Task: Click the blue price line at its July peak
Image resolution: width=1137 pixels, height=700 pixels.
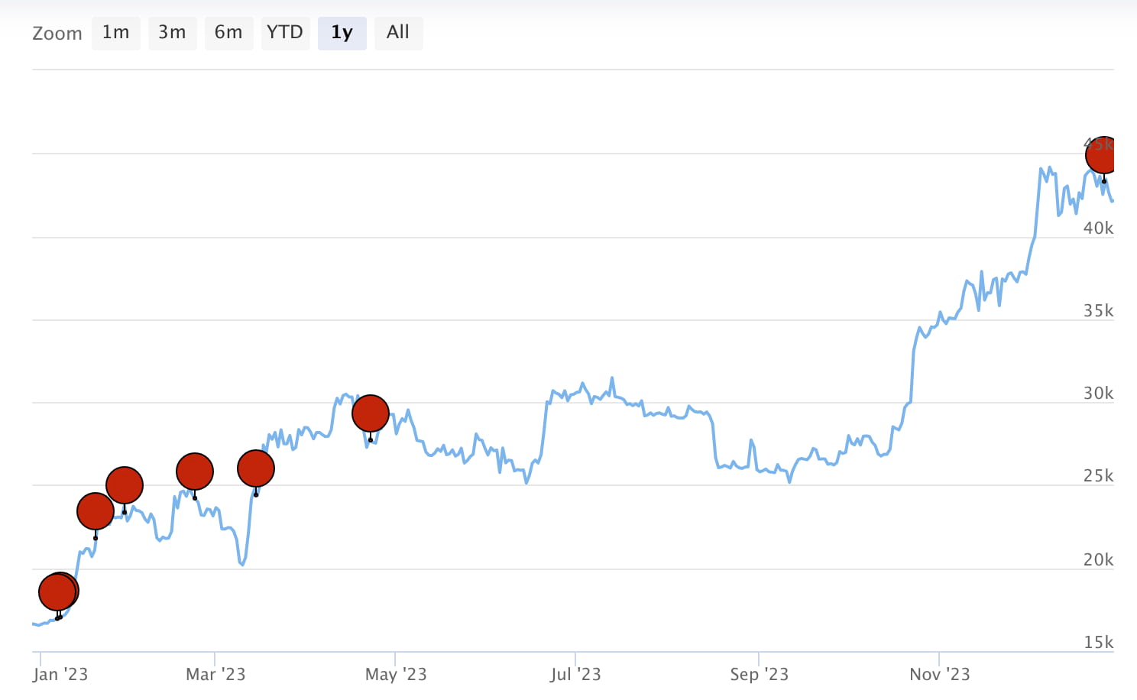Action: (611, 378)
